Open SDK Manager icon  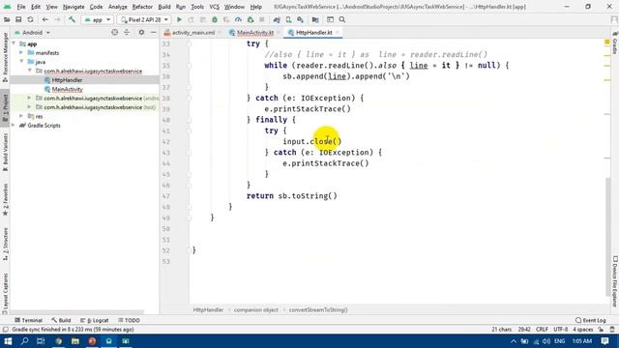pos(301,19)
